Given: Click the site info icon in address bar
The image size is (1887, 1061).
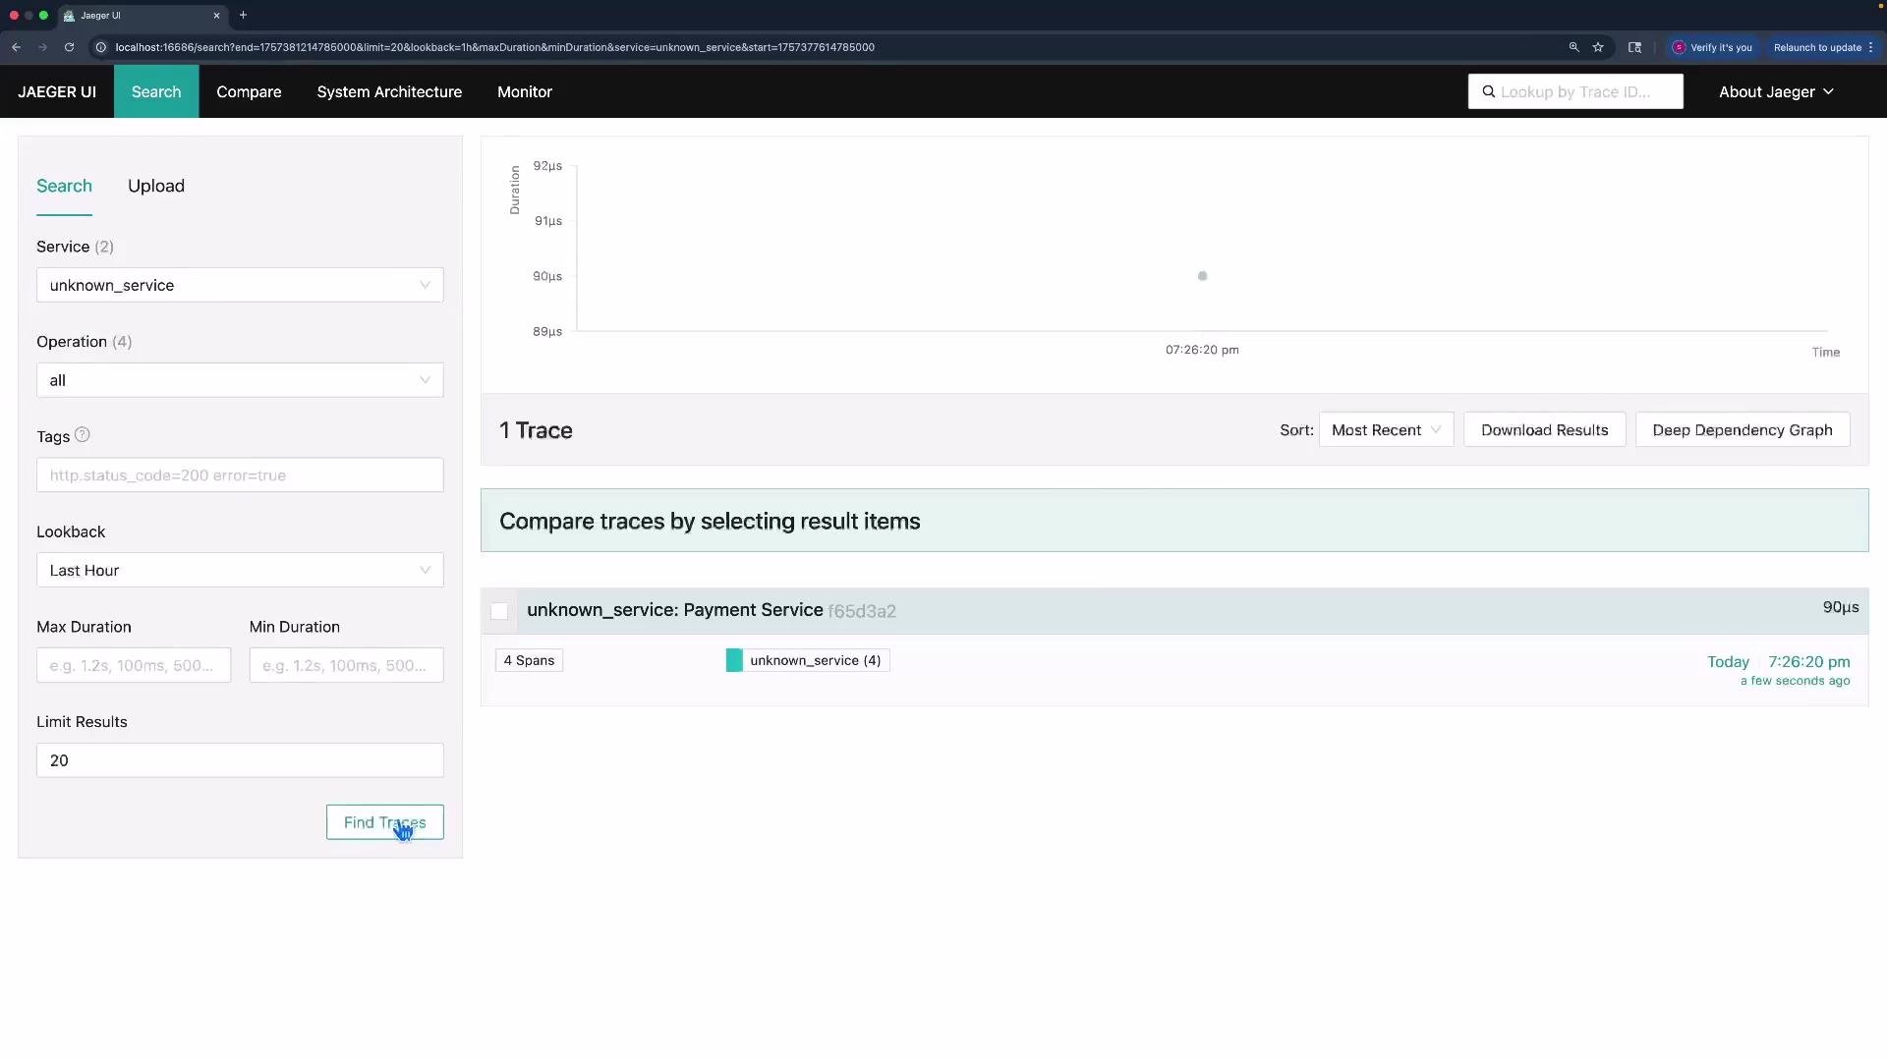Looking at the screenshot, I should (x=100, y=47).
